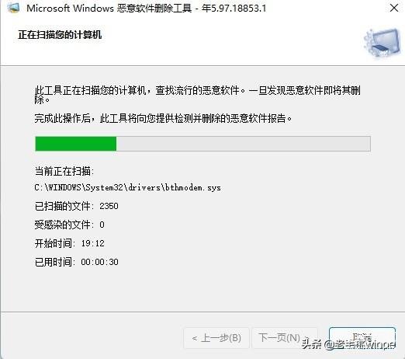Click the elapsed time value 00:00:30
The width and height of the screenshot is (405, 359).
99,262
